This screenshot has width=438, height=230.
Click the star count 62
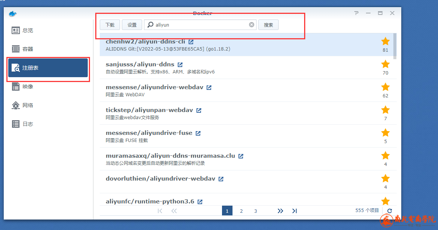click(x=385, y=96)
